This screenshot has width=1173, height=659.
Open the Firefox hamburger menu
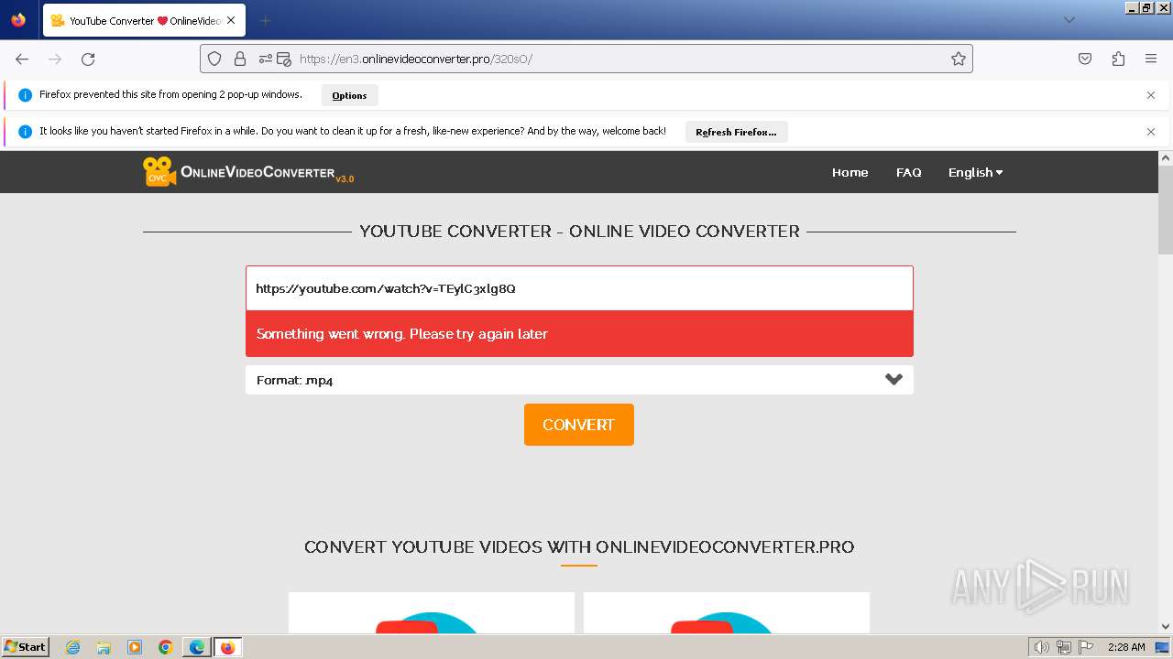coord(1151,59)
